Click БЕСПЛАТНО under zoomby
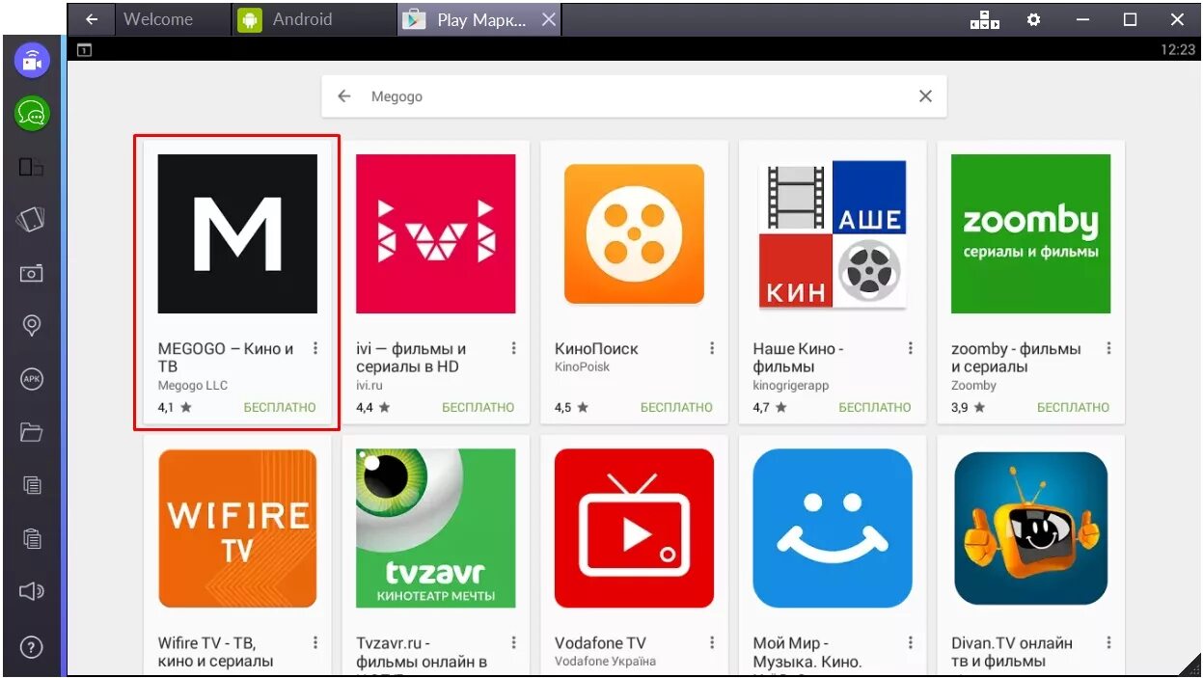 (x=1073, y=407)
